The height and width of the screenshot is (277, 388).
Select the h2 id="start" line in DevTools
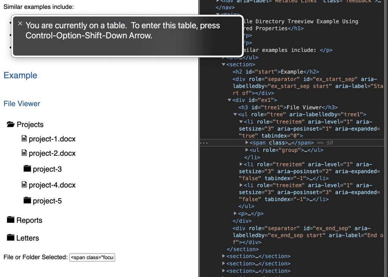tap(276, 72)
